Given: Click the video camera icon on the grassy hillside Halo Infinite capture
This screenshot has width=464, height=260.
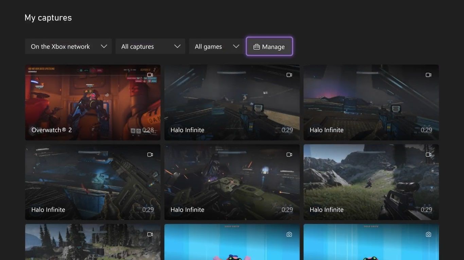Looking at the screenshot, I should tap(428, 154).
